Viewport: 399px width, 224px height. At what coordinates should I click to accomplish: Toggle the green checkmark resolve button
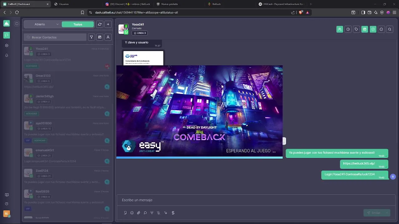coord(373,29)
